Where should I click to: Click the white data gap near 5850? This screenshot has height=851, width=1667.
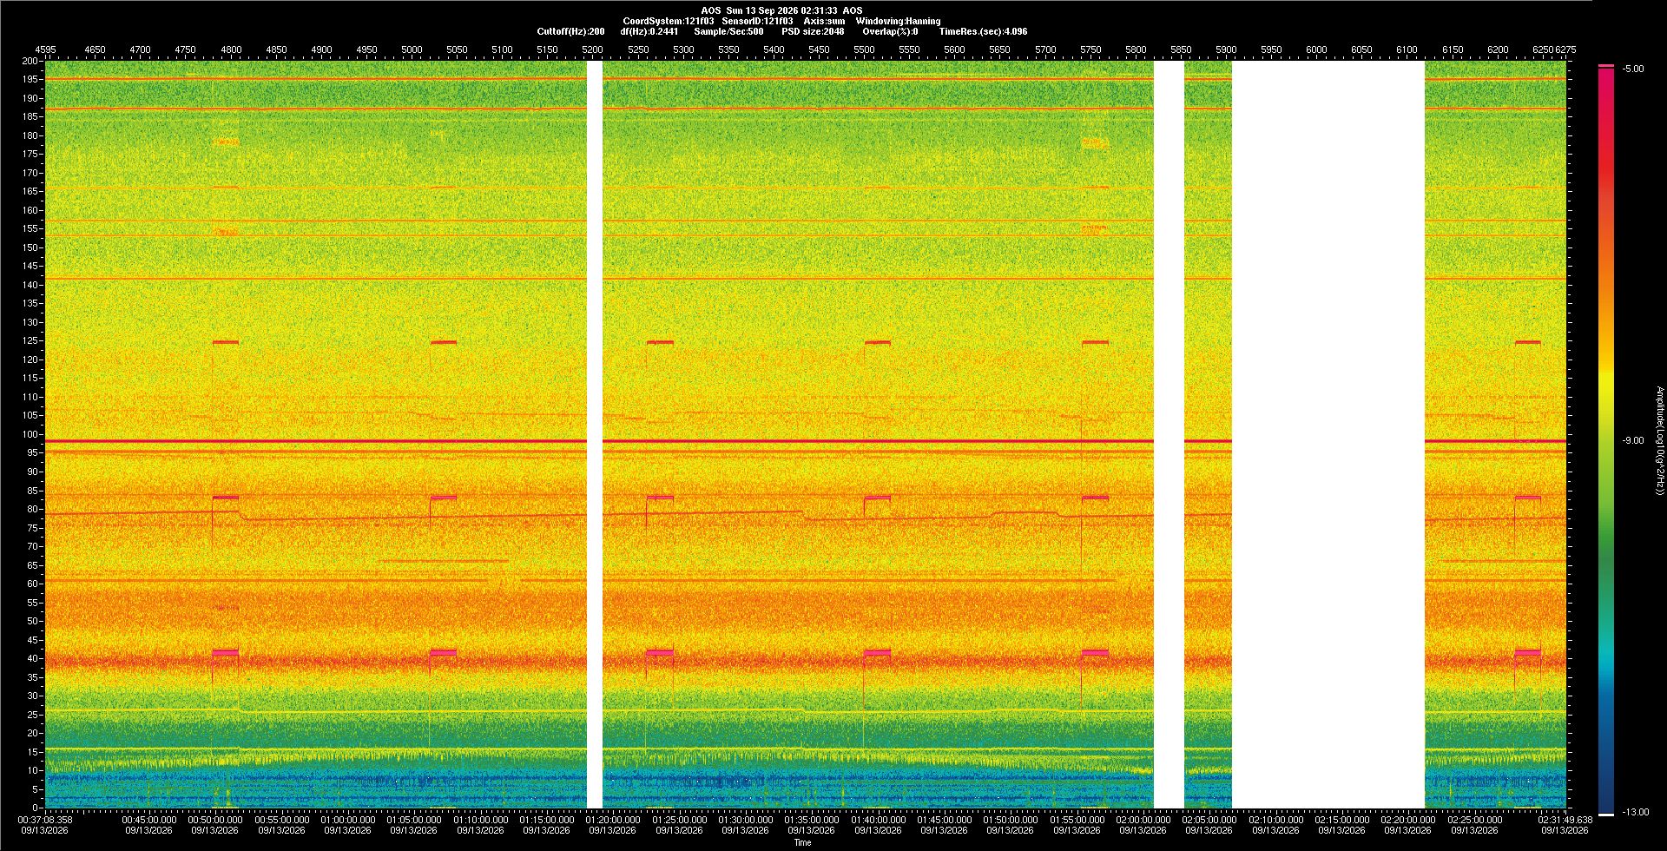(x=1169, y=434)
